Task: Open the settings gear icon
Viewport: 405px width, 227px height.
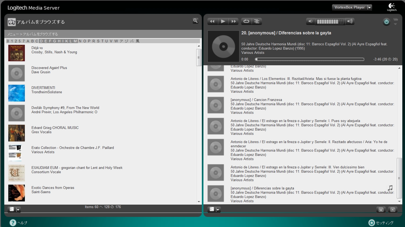Action: coord(372,222)
